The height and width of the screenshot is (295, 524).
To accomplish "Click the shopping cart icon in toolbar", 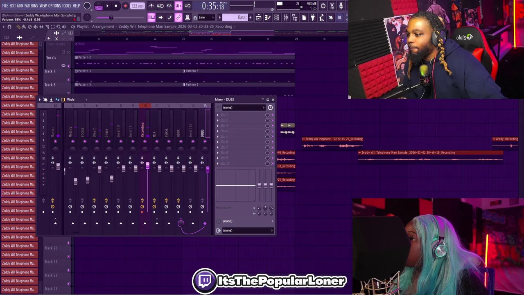I will point(340,17).
